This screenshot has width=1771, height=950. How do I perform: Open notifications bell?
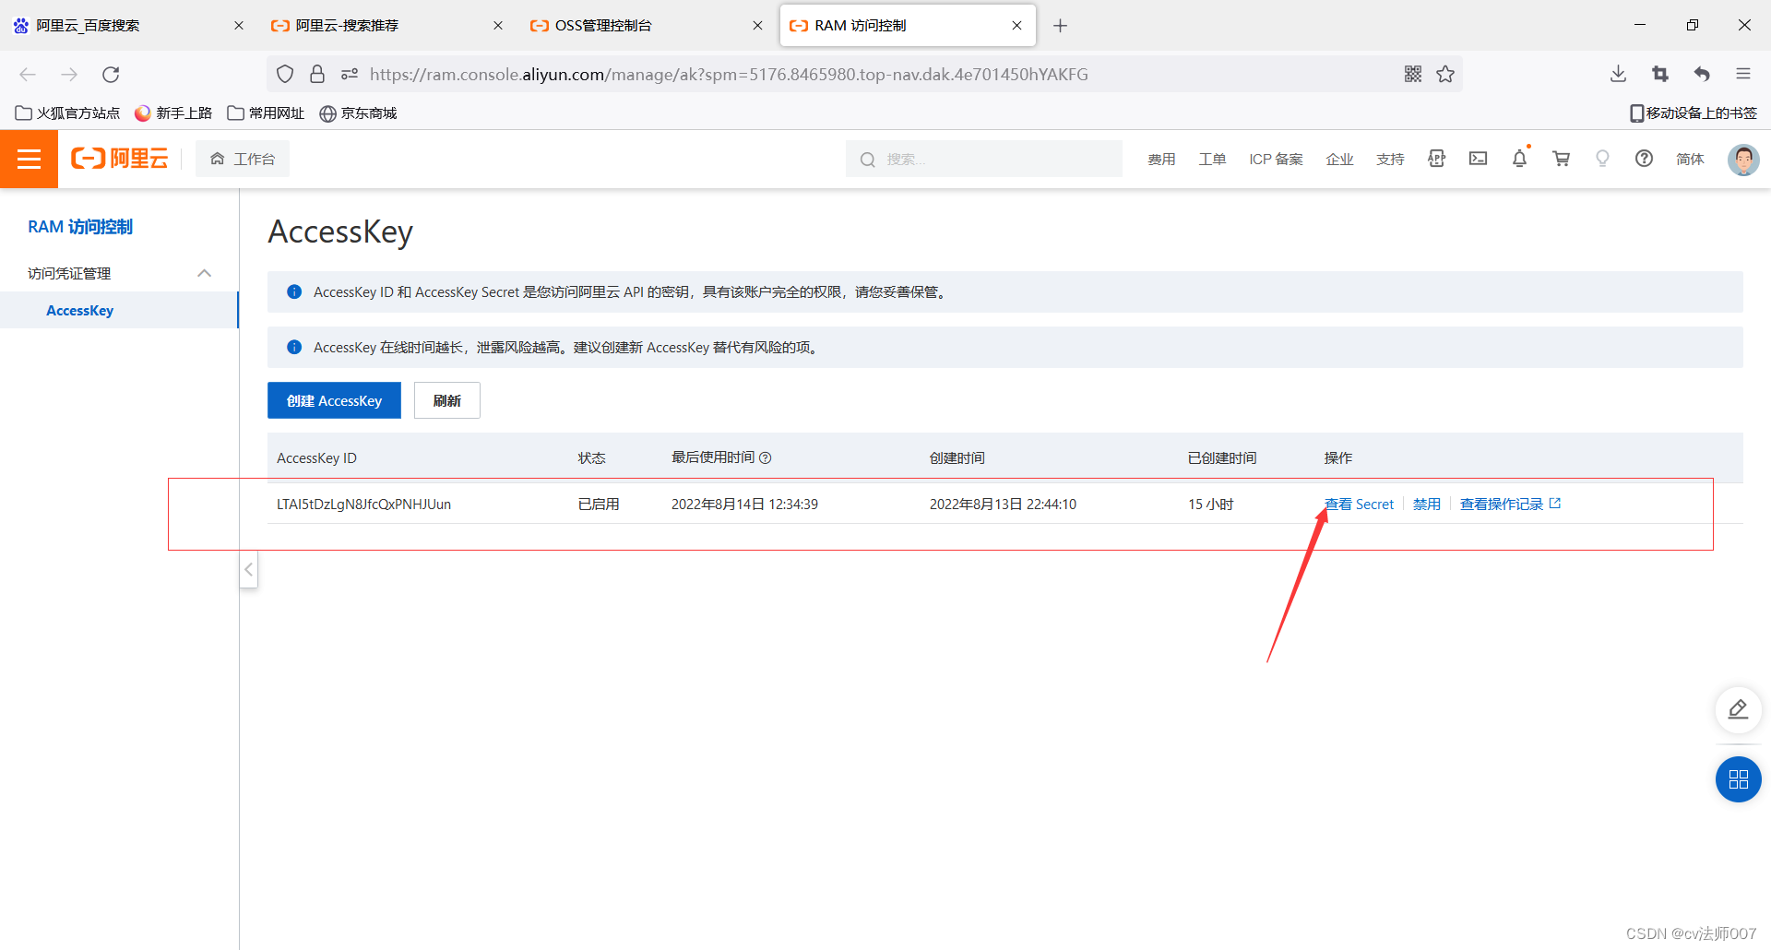[x=1519, y=159]
